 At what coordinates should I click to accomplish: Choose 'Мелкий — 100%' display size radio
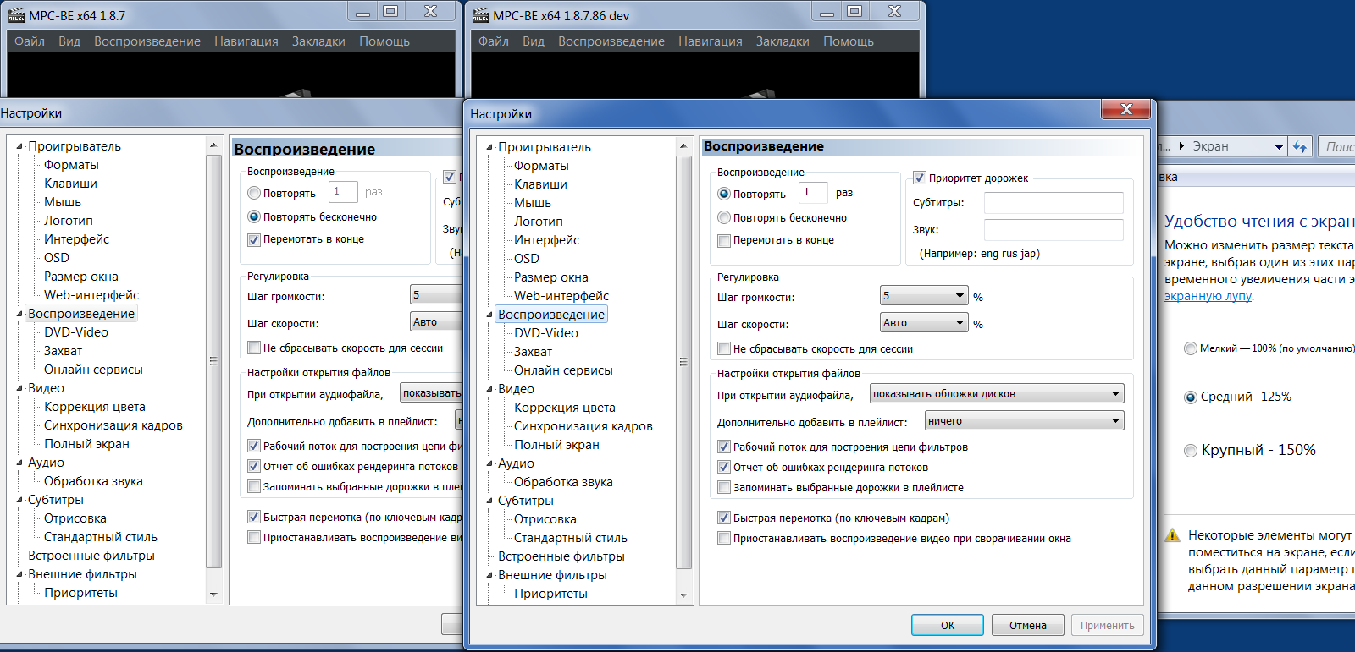(x=1191, y=348)
